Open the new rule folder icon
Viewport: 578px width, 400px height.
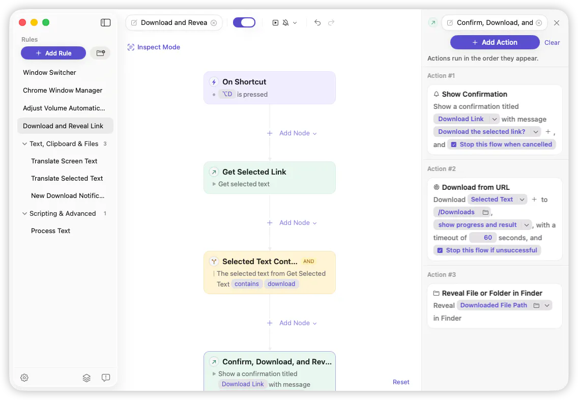coord(101,53)
